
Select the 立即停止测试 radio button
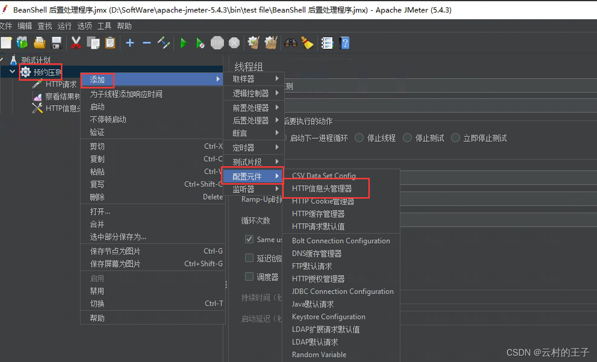pos(455,138)
